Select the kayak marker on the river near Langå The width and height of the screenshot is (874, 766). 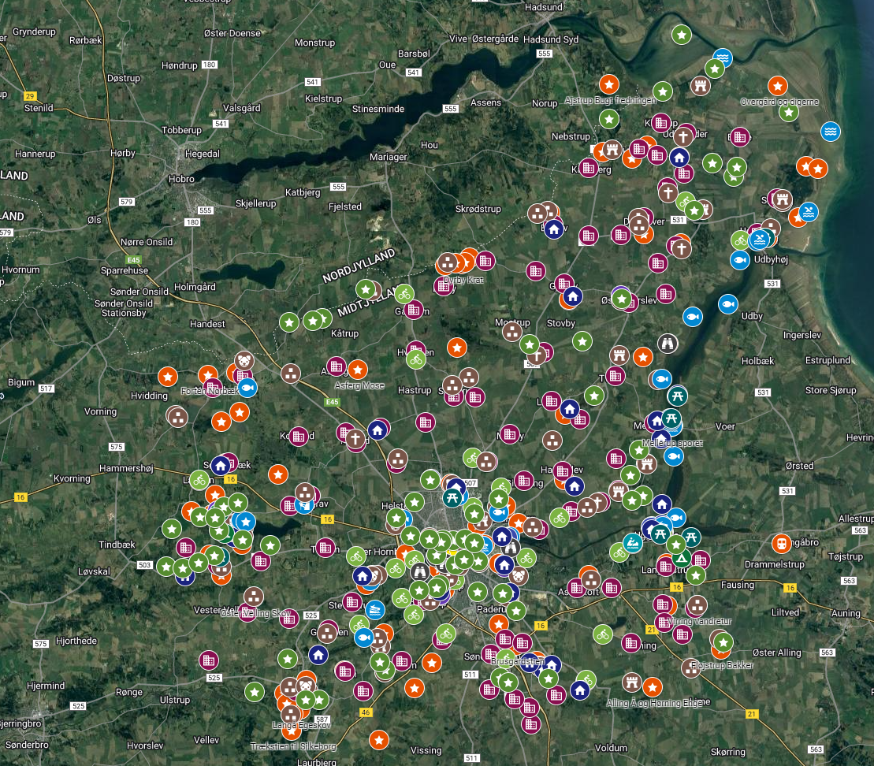pyautogui.click(x=632, y=542)
